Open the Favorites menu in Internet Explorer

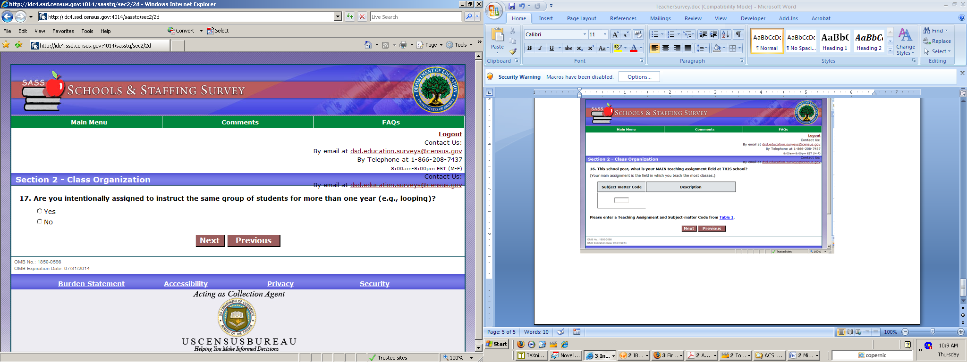coord(63,31)
